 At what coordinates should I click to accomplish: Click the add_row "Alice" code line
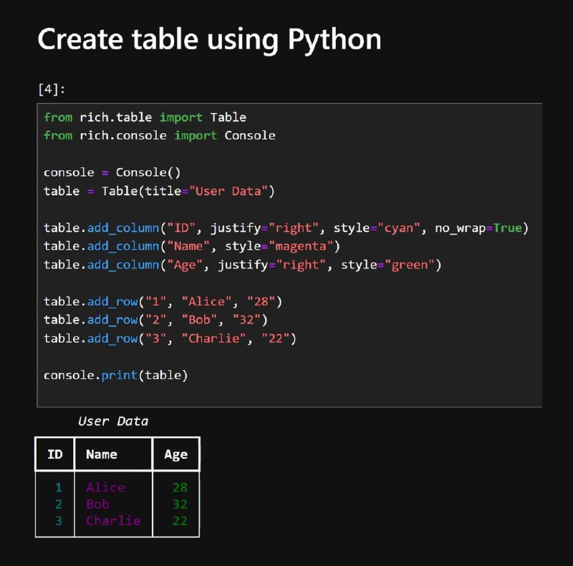click(x=163, y=302)
